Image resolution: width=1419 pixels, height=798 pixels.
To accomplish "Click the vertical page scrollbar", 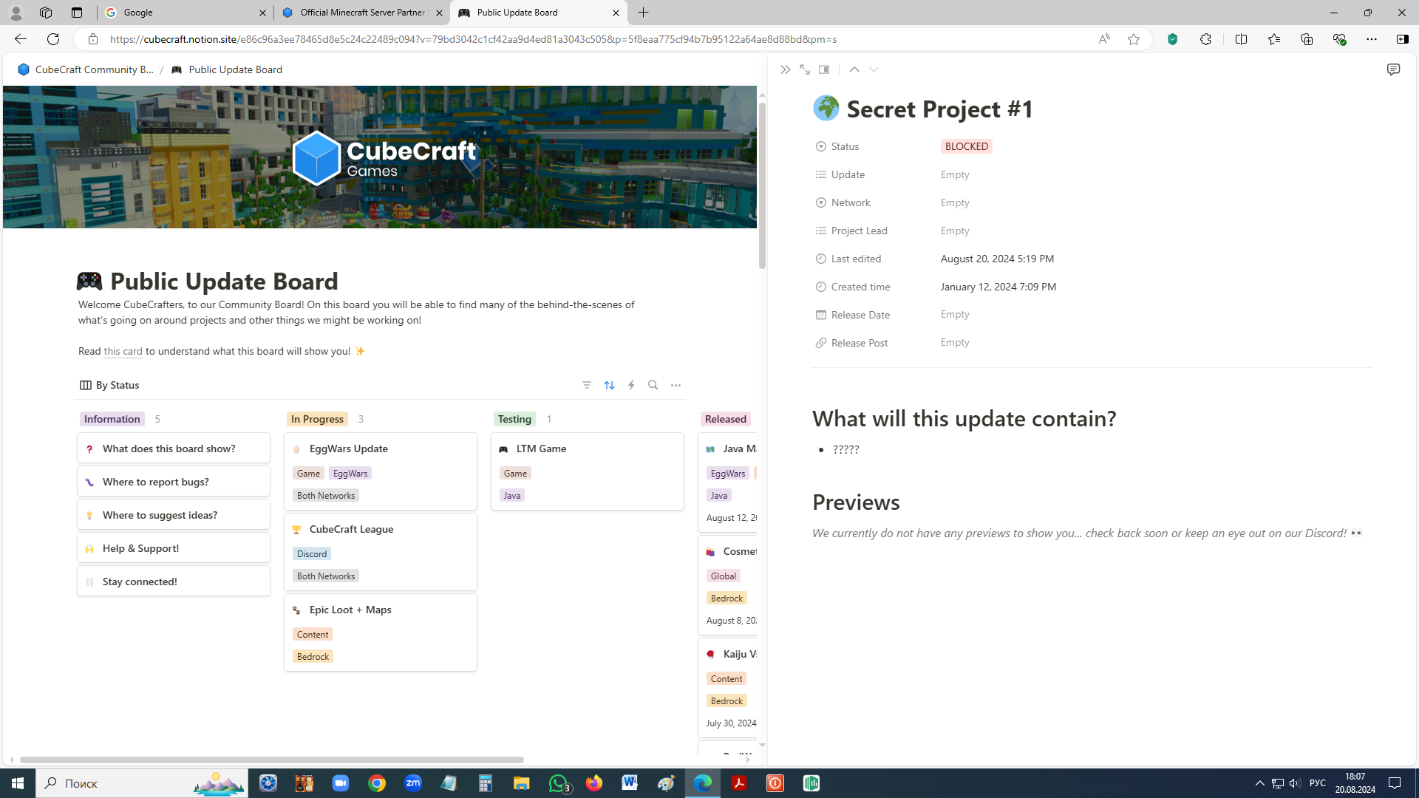I will click(762, 186).
